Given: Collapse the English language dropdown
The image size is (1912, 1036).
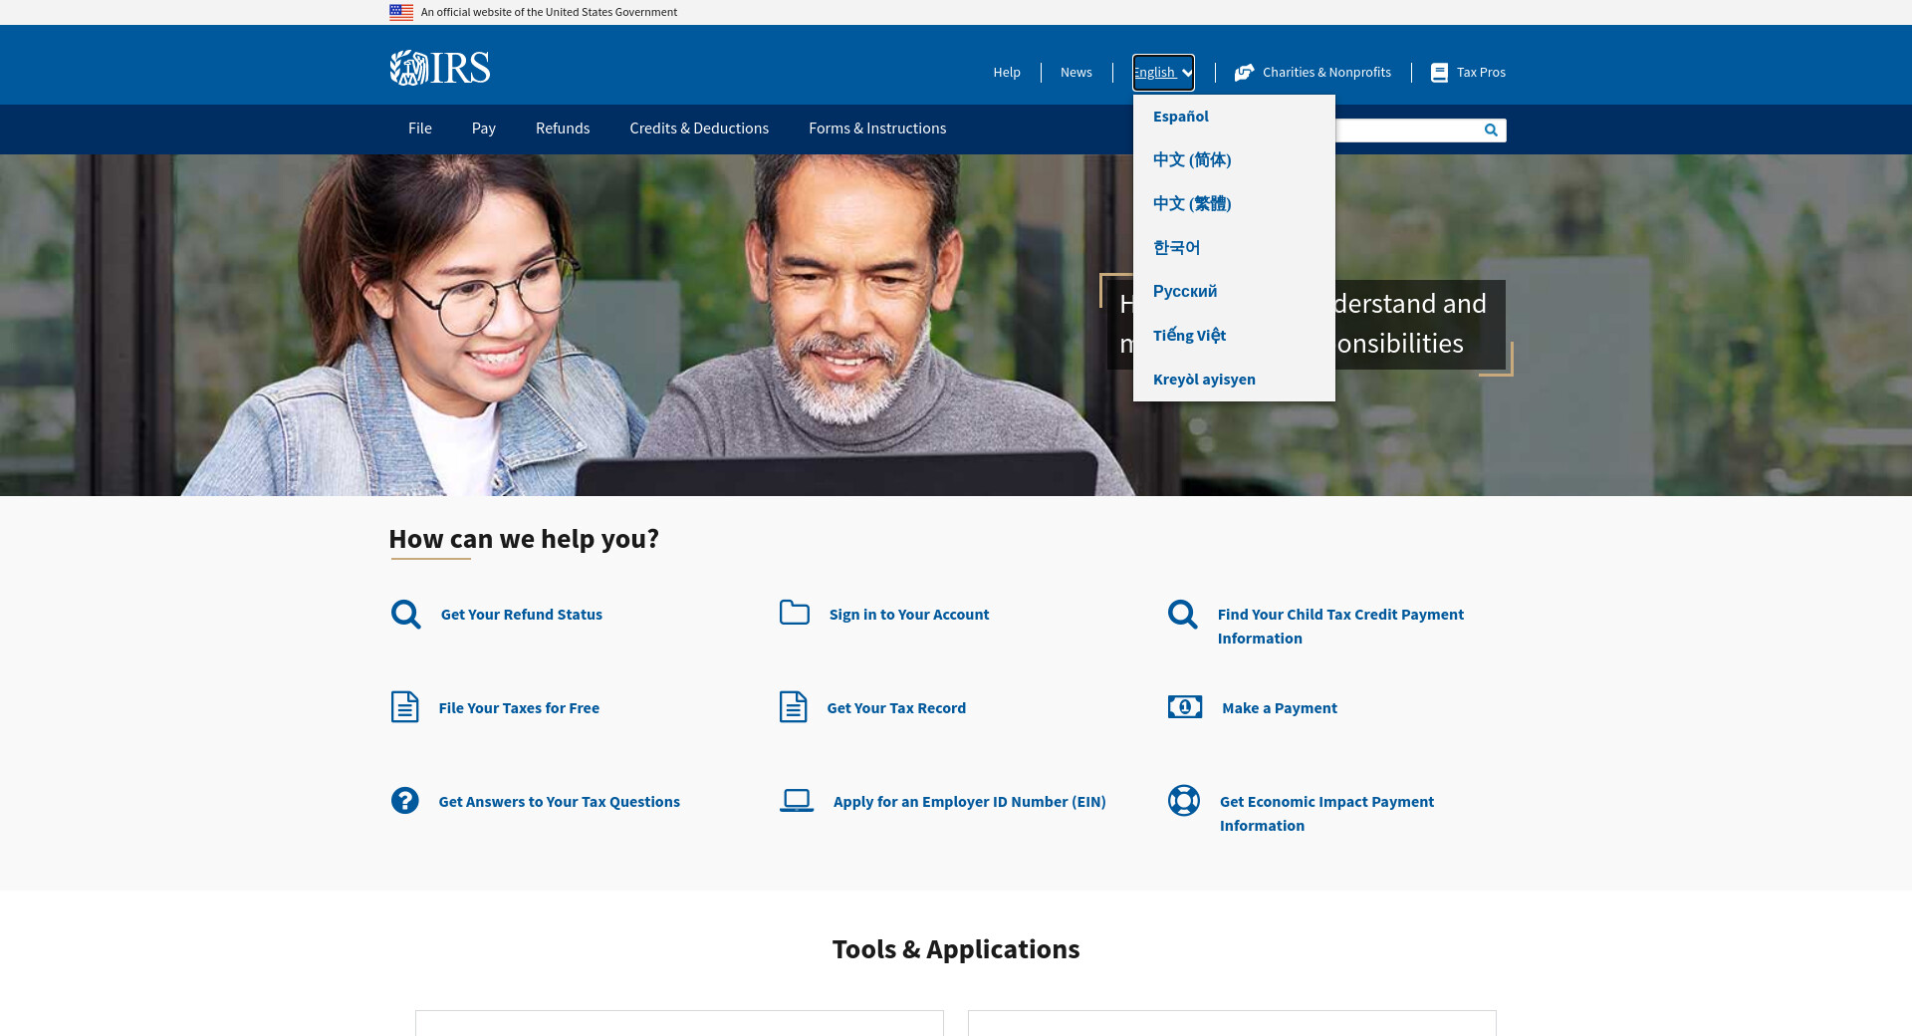Looking at the screenshot, I should click(x=1163, y=73).
